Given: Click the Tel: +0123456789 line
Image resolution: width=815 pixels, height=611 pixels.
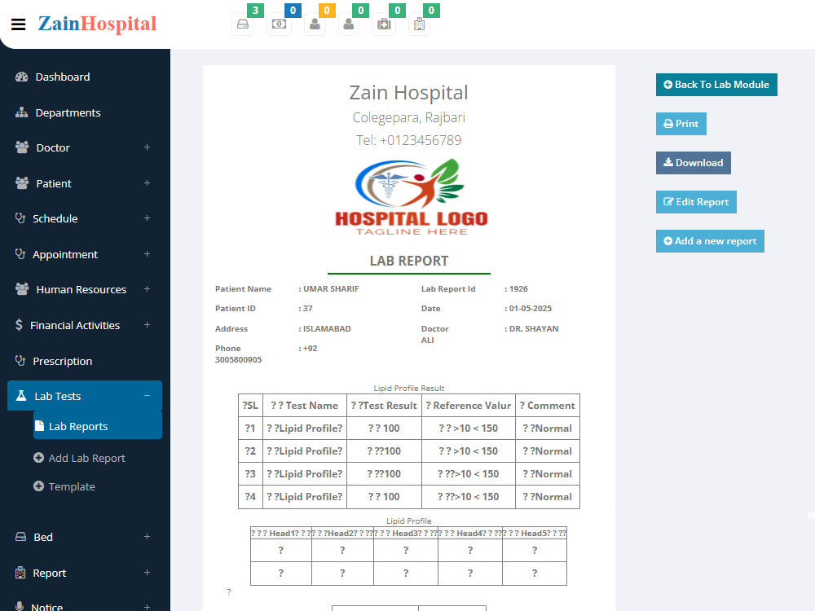Looking at the screenshot, I should pyautogui.click(x=409, y=140).
